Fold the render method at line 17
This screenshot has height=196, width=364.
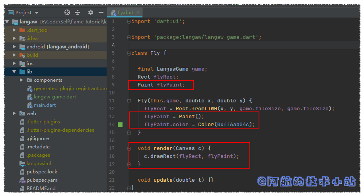(x=129, y=148)
